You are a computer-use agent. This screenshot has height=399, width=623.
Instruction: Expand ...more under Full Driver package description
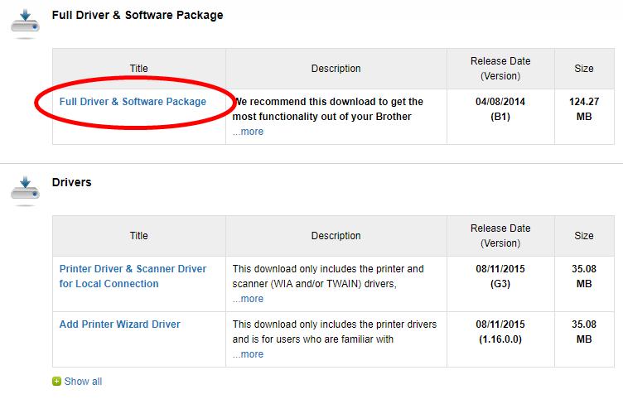click(248, 132)
